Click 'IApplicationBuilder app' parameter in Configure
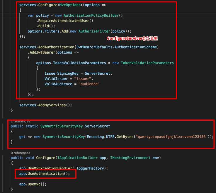This screenshot has width=216, height=193. [82, 158]
